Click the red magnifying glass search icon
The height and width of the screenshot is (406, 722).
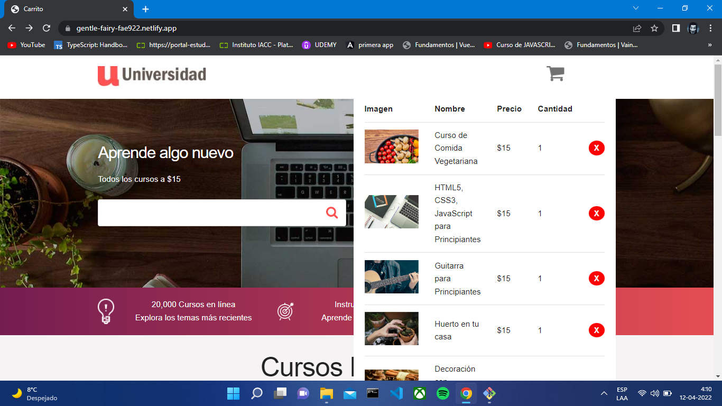point(332,213)
